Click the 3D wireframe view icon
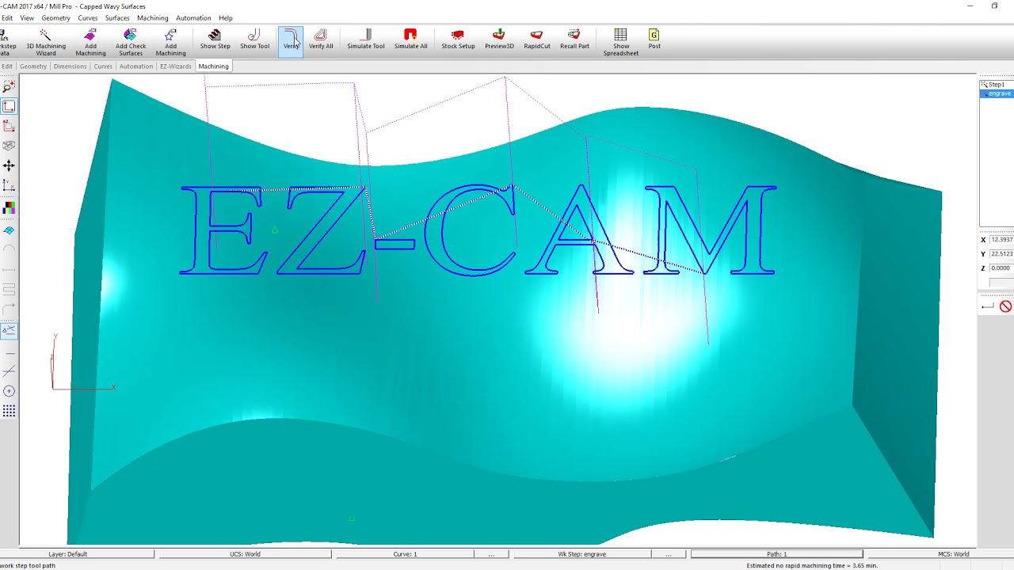This screenshot has height=570, width=1014. (x=9, y=146)
